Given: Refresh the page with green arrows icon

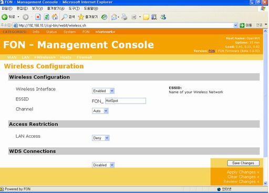Looking at the screenshot, I should [x=46, y=17].
